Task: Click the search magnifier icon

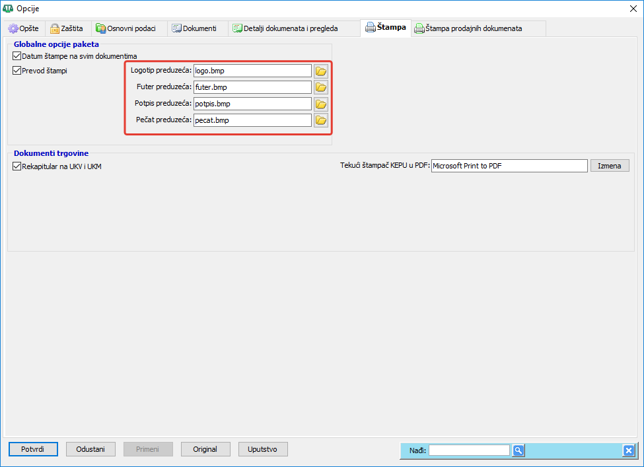Action: (519, 450)
